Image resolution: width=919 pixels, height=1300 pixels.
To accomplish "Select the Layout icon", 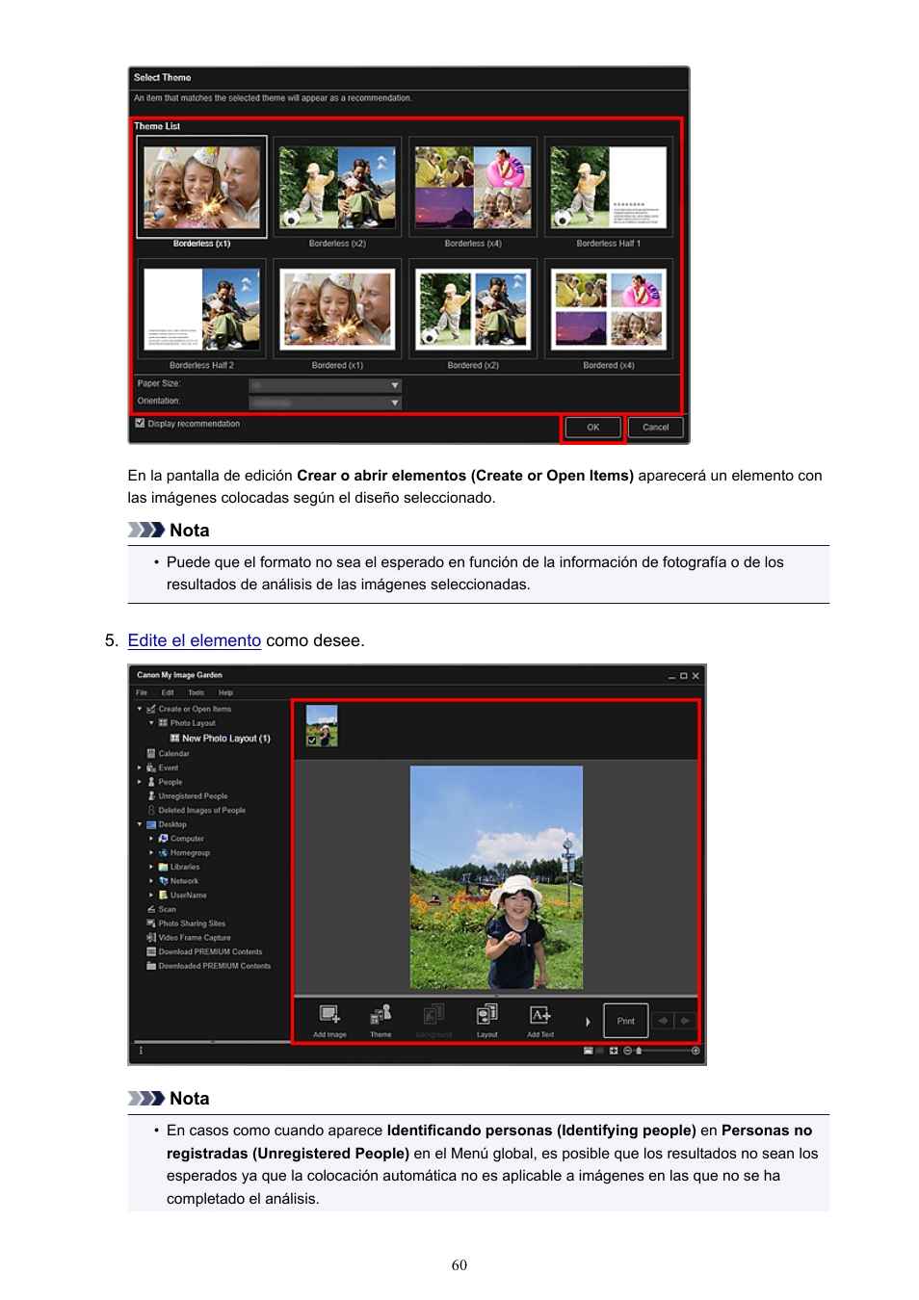I will pyautogui.click(x=487, y=1015).
